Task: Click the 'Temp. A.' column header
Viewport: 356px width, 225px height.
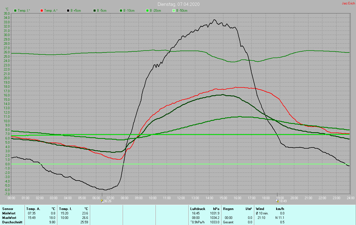Action: point(33,209)
